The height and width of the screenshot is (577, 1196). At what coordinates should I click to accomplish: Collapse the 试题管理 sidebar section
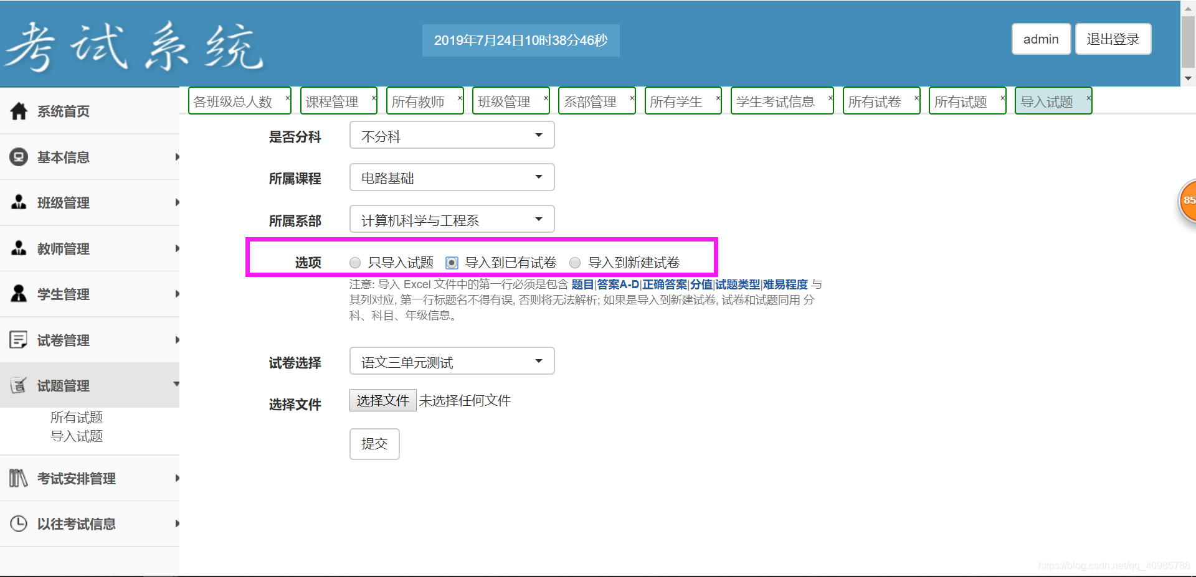176,384
